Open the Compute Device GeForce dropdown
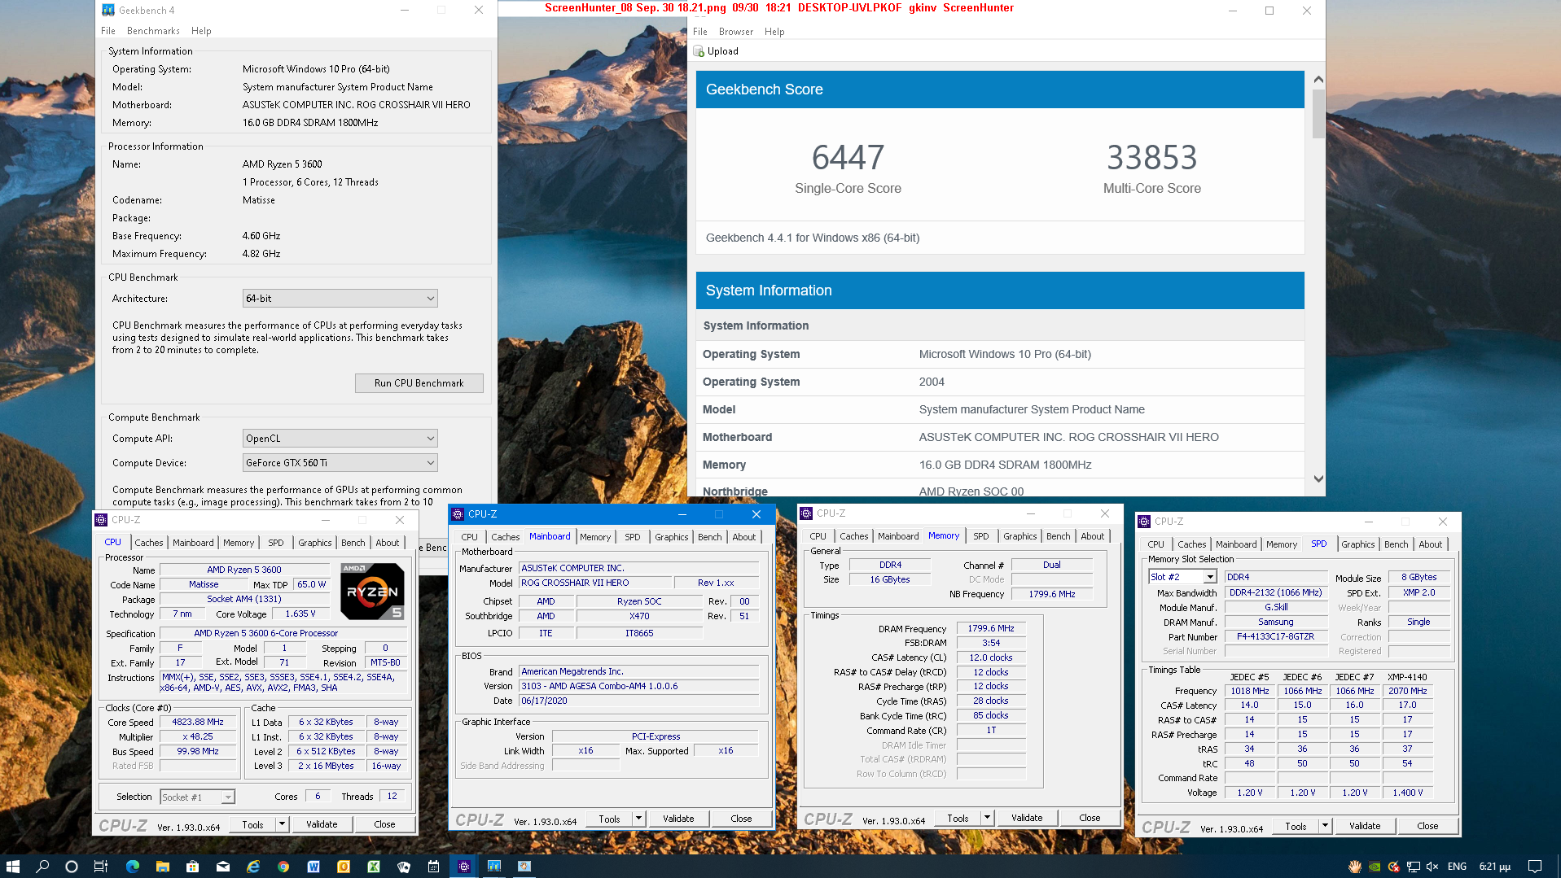 tap(340, 463)
